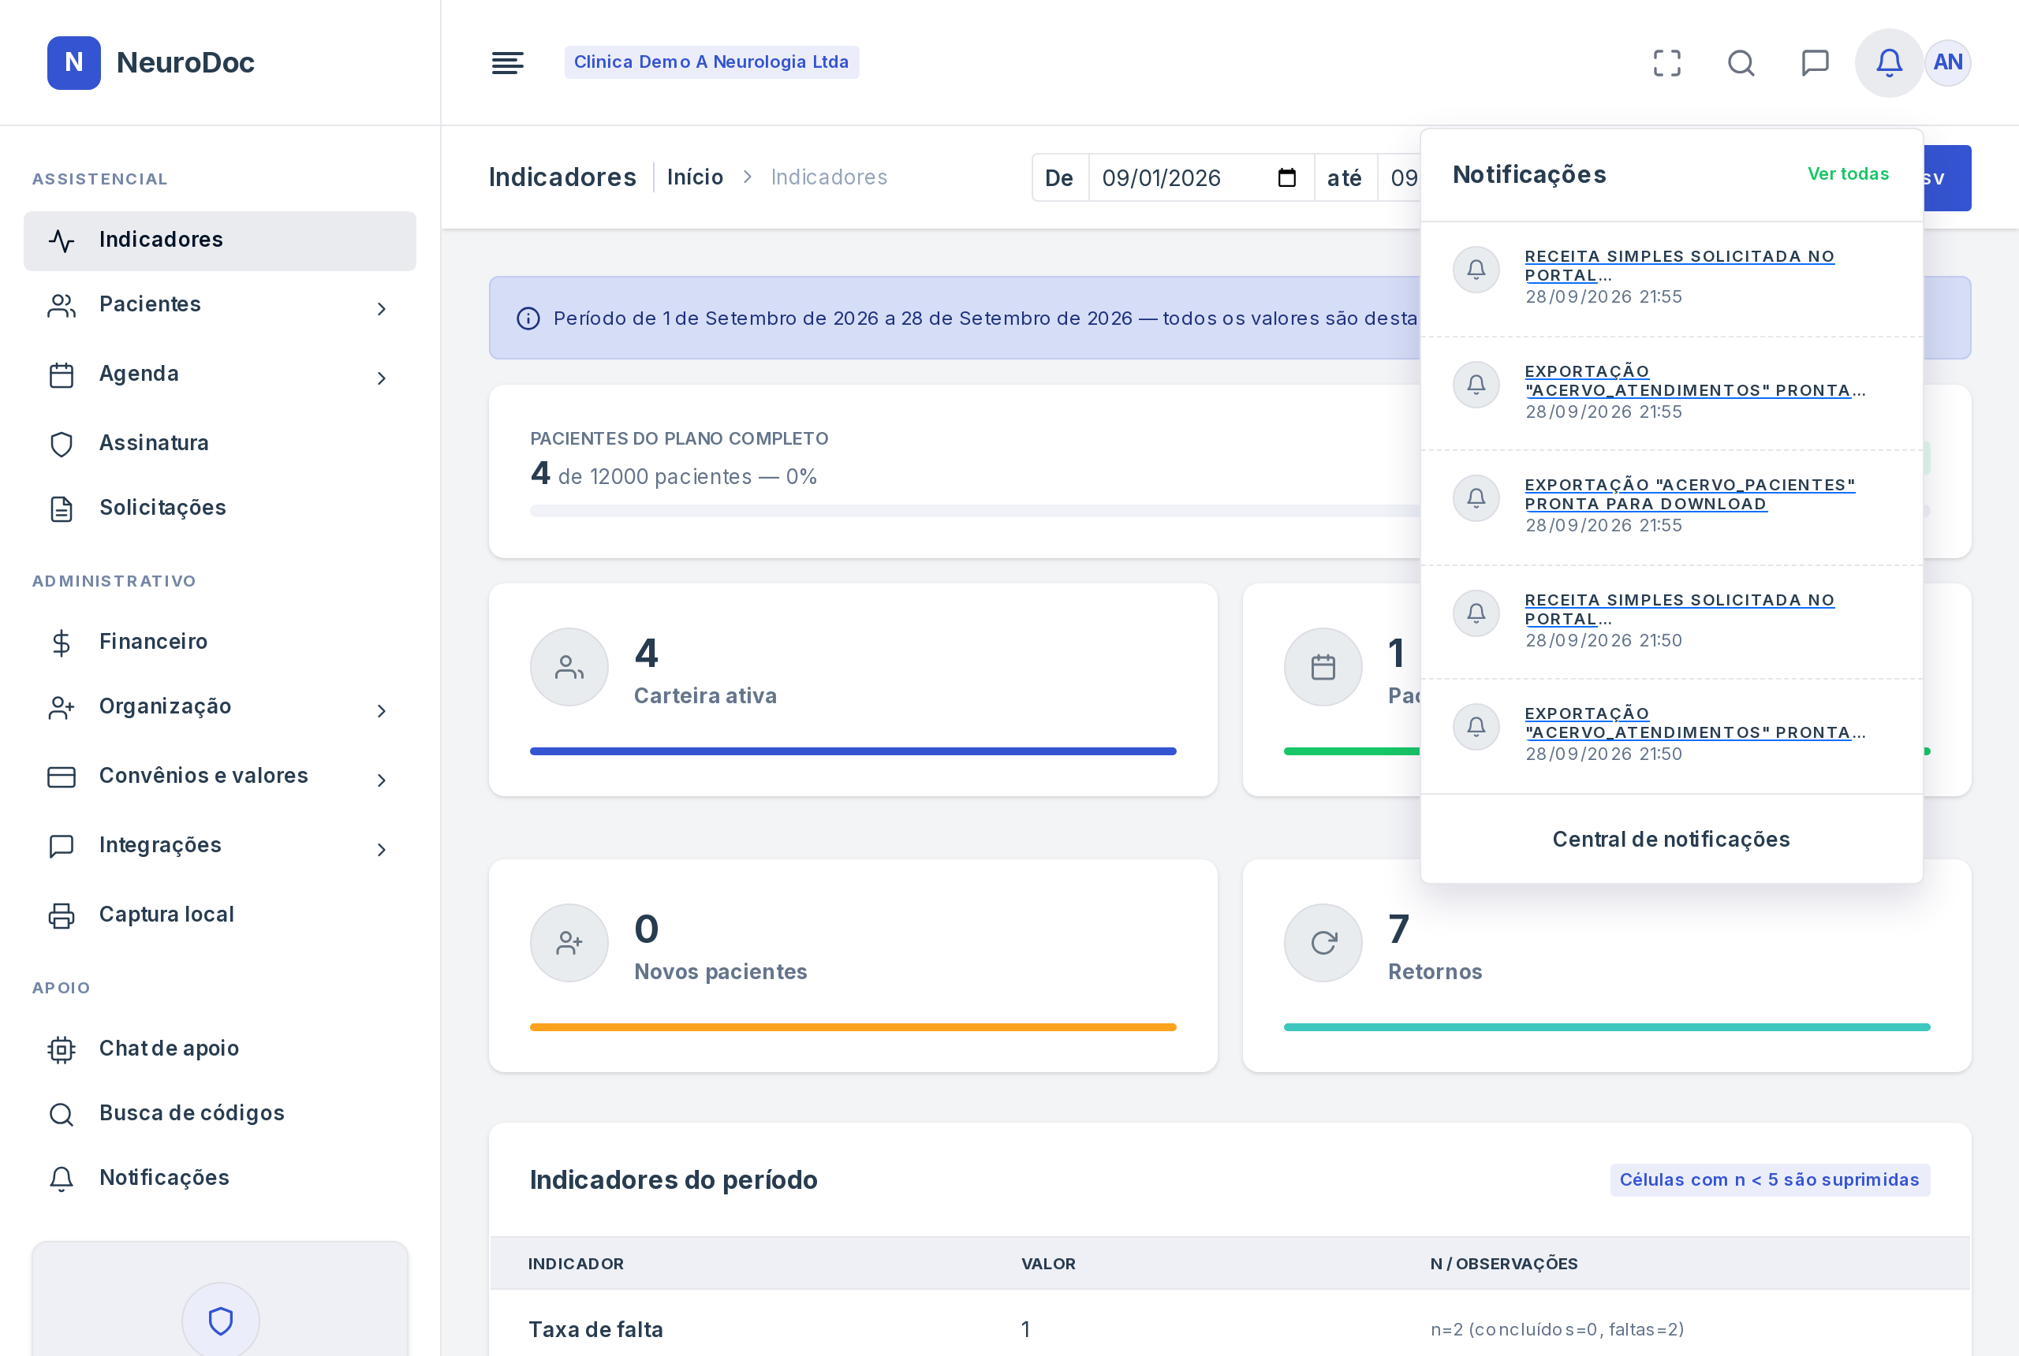This screenshot has height=1356, width=2019.
Task: Open Captura local in the sidebar
Action: [x=220, y=915]
